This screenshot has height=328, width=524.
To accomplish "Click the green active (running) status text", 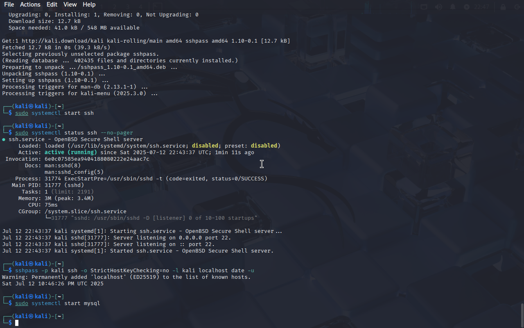I will [71, 153].
